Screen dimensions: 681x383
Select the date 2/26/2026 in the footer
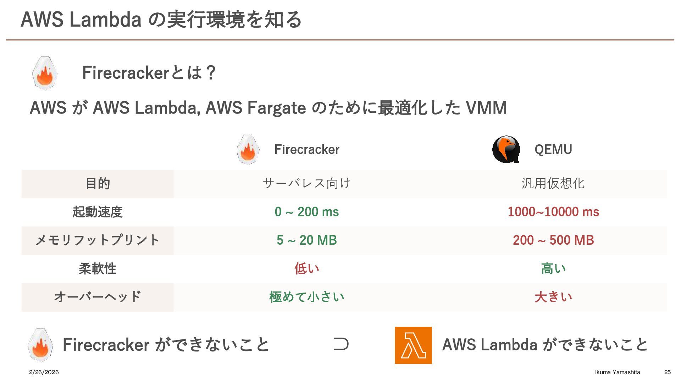coord(44,372)
